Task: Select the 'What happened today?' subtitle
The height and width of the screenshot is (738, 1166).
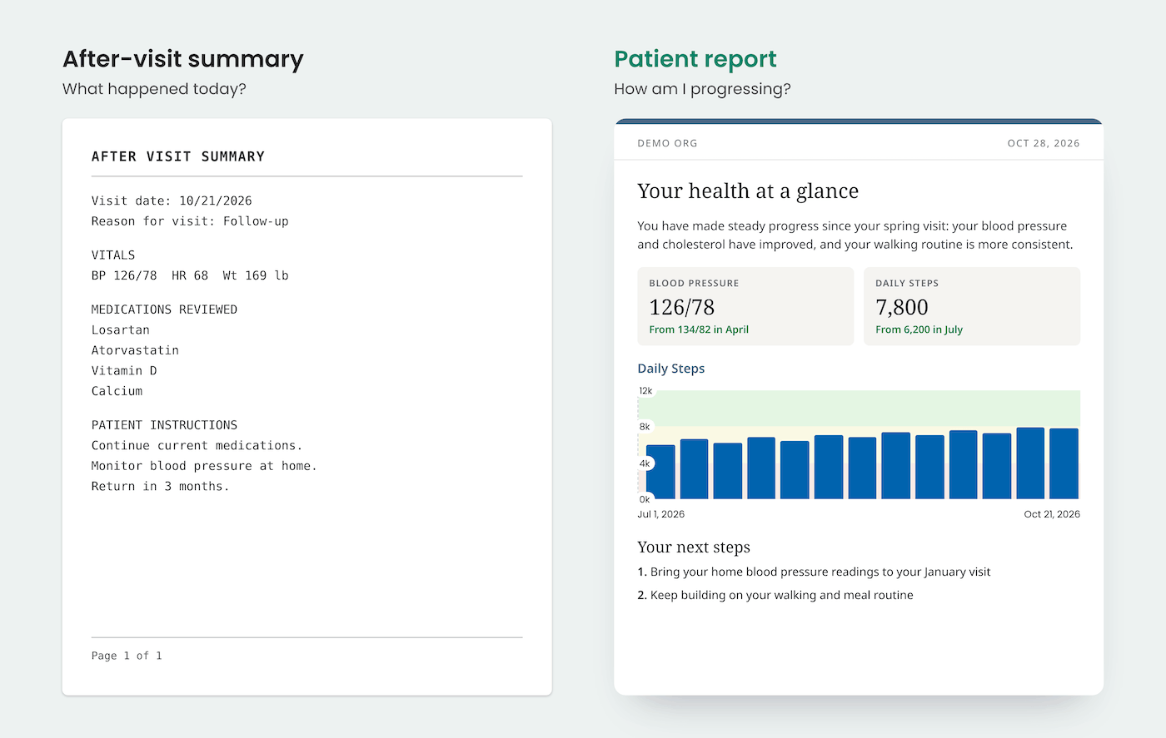Action: [x=154, y=89]
